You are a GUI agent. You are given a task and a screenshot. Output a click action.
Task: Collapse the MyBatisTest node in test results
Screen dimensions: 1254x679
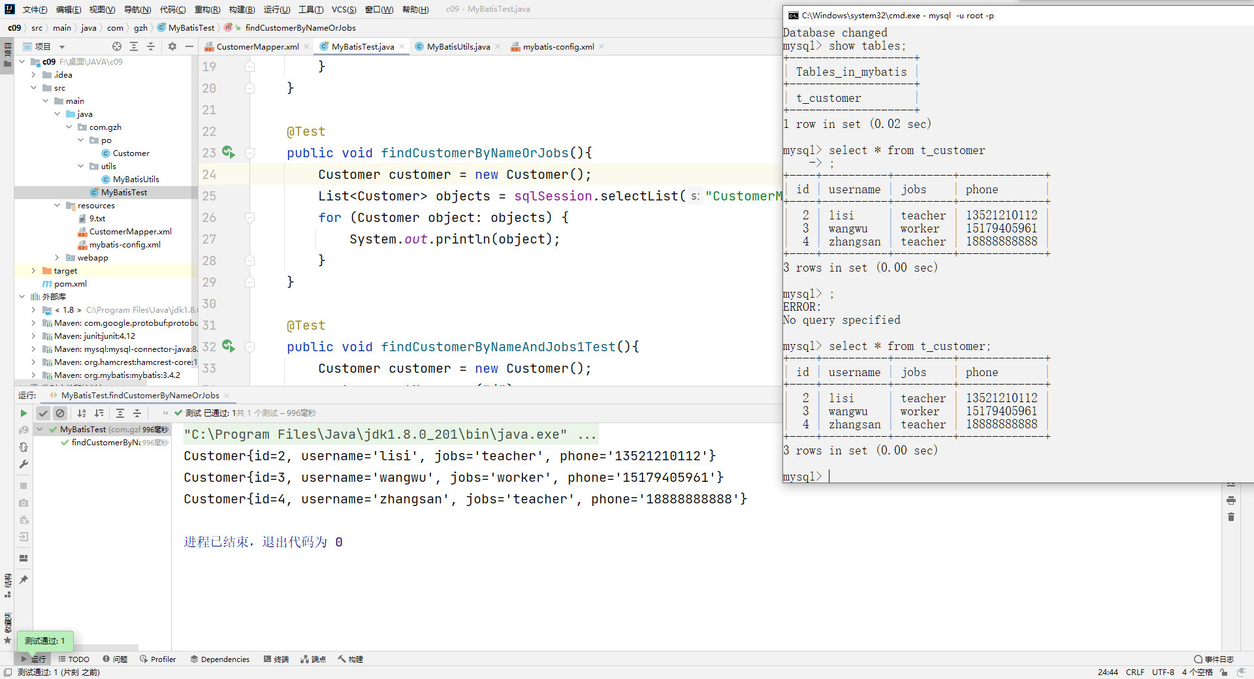(x=40, y=430)
